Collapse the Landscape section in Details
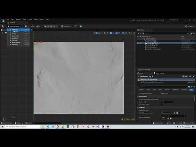This screenshot has width=196, height=147. (138, 107)
